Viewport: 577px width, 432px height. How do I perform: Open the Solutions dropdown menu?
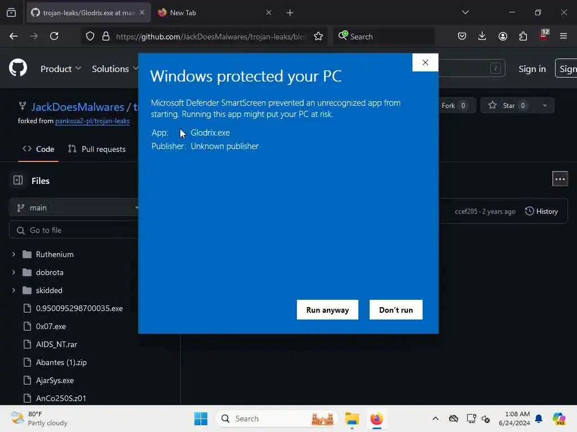[x=115, y=69]
